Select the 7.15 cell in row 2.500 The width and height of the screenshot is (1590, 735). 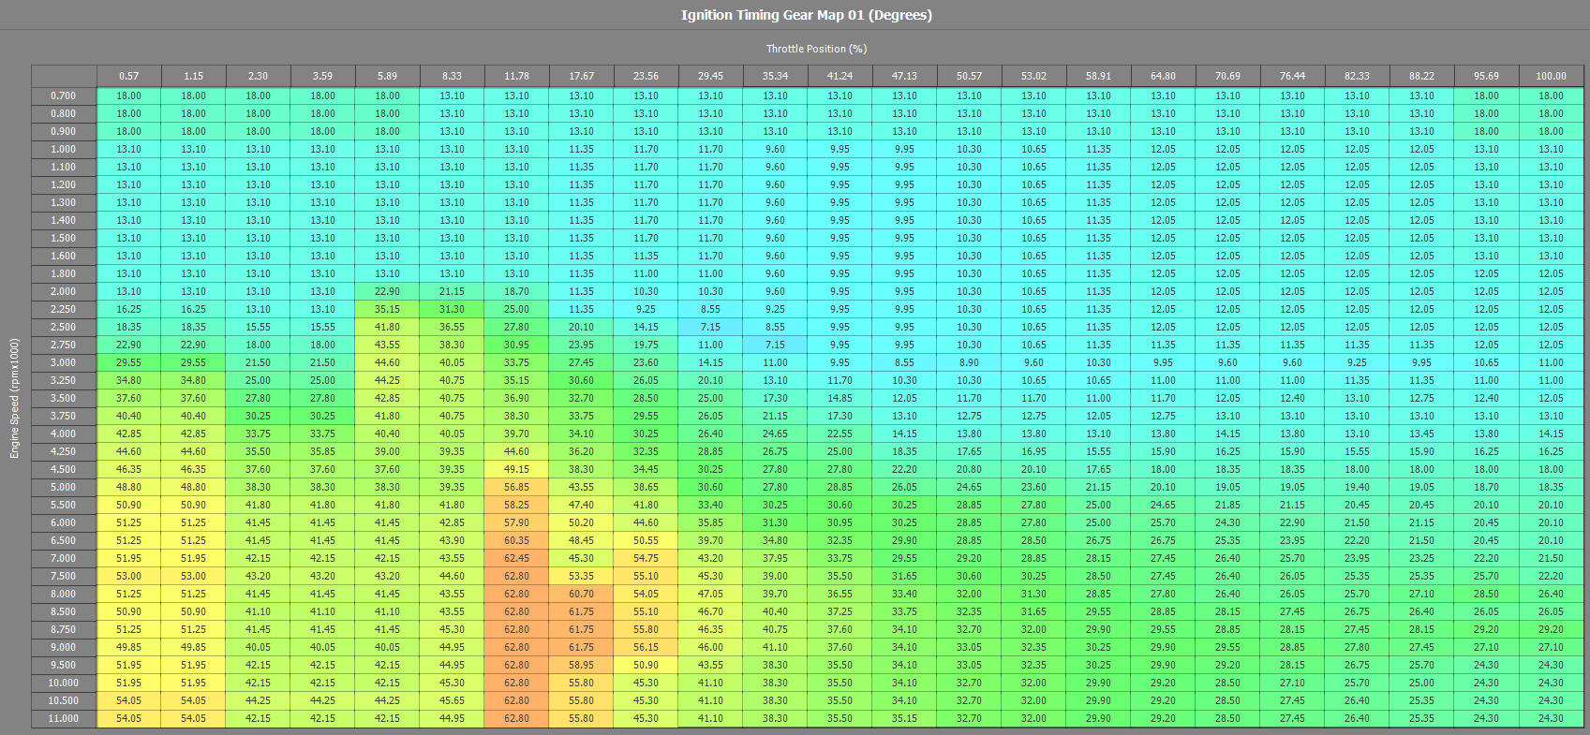tap(711, 327)
